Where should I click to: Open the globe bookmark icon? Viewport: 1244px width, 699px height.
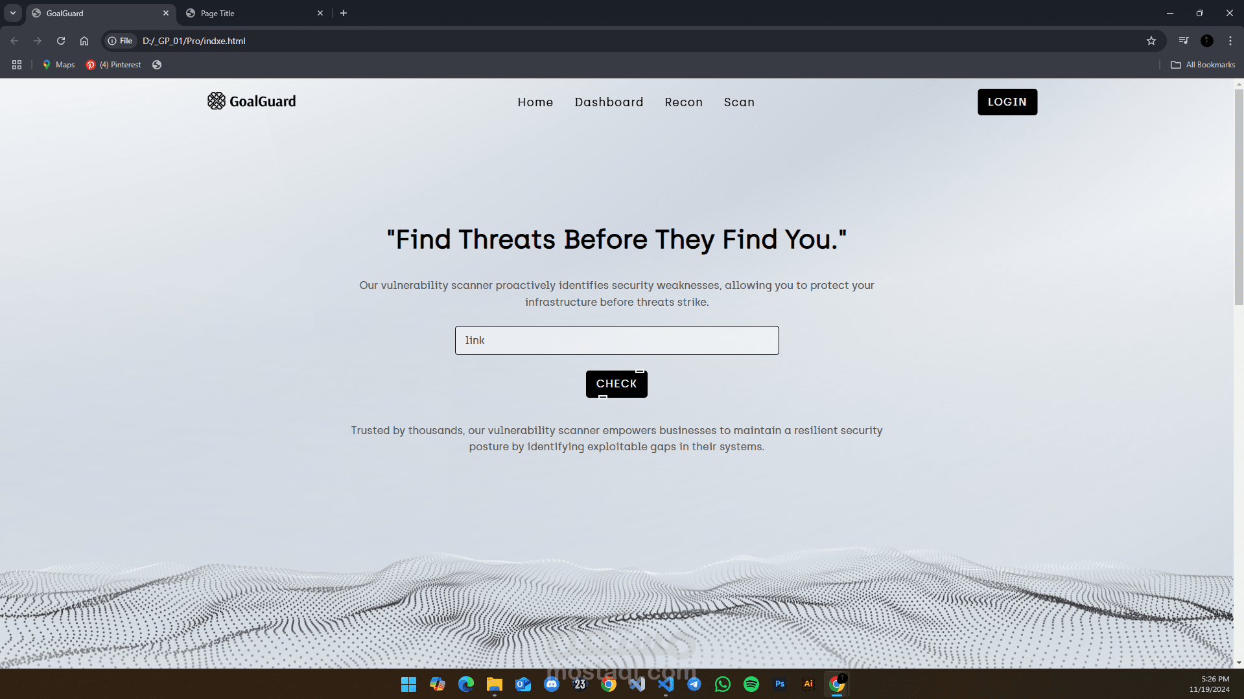[157, 65]
